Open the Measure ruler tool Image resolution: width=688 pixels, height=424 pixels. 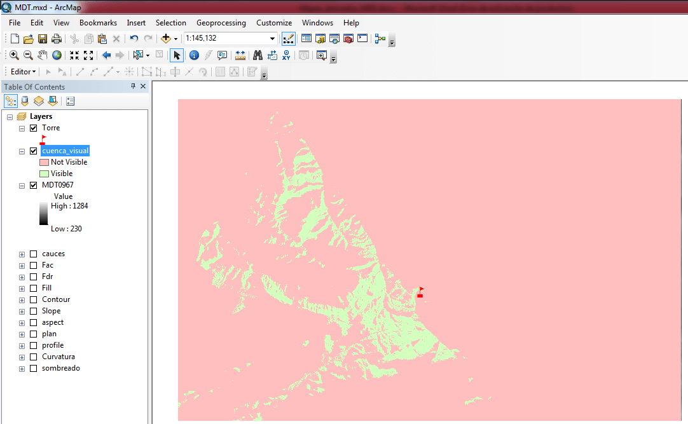240,55
